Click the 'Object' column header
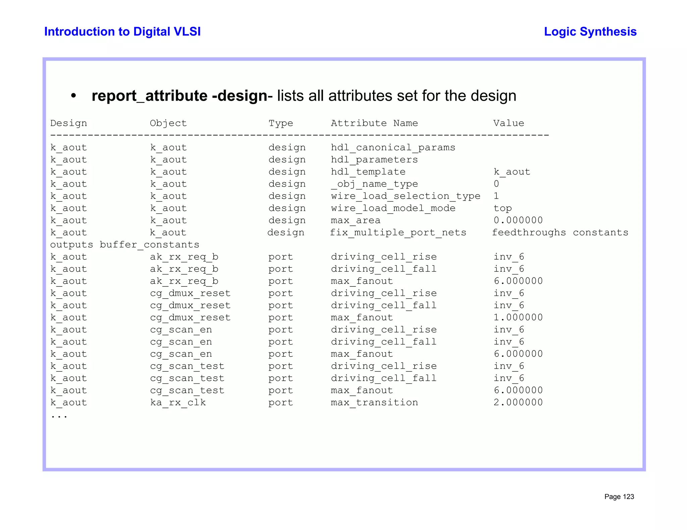The width and height of the screenshot is (687, 530). tap(168, 123)
